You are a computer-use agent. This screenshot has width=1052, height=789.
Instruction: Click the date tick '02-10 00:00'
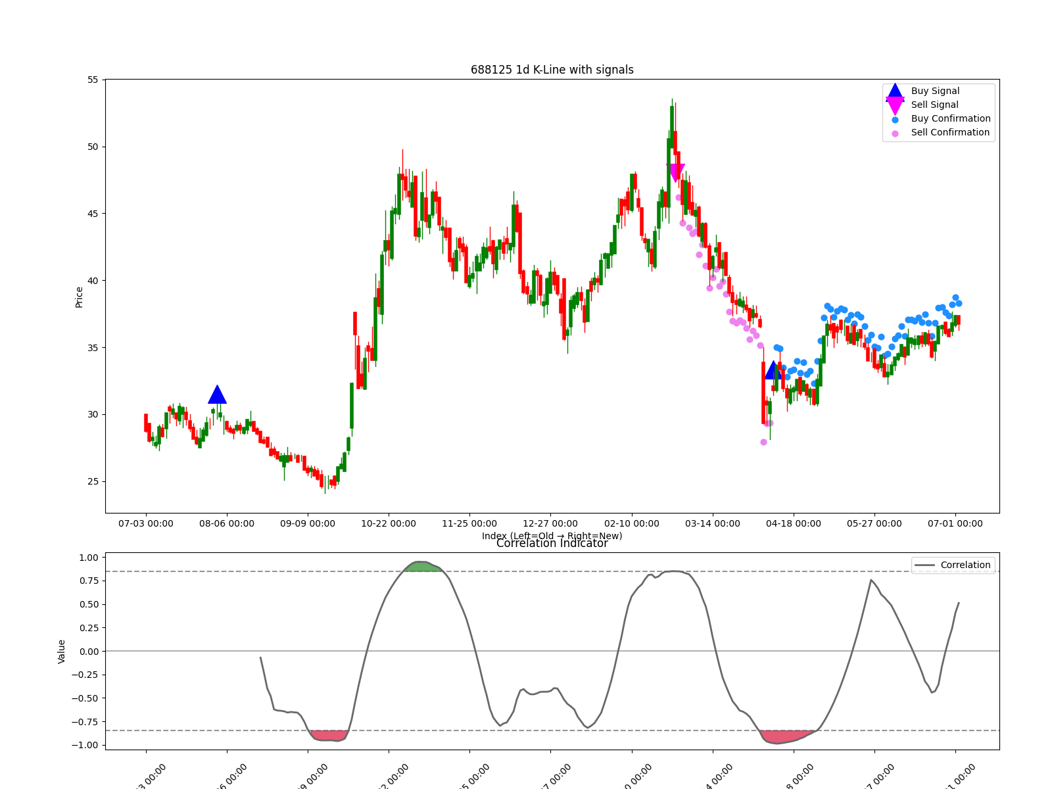tap(632, 524)
